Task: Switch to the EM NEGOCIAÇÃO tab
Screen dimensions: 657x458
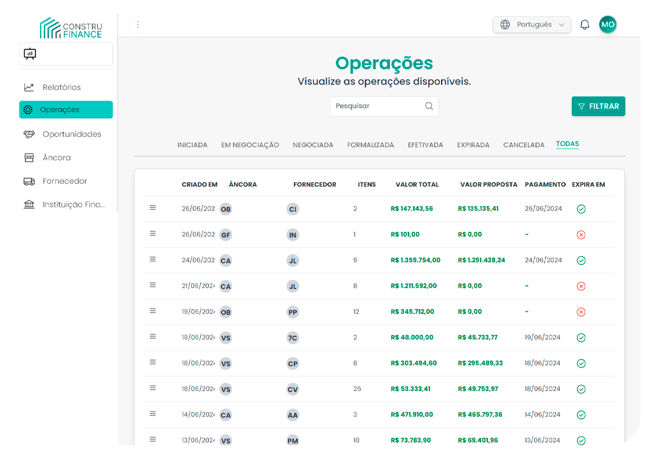Action: [250, 145]
